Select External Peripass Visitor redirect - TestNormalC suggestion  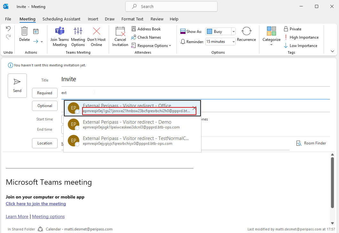[x=132, y=141]
